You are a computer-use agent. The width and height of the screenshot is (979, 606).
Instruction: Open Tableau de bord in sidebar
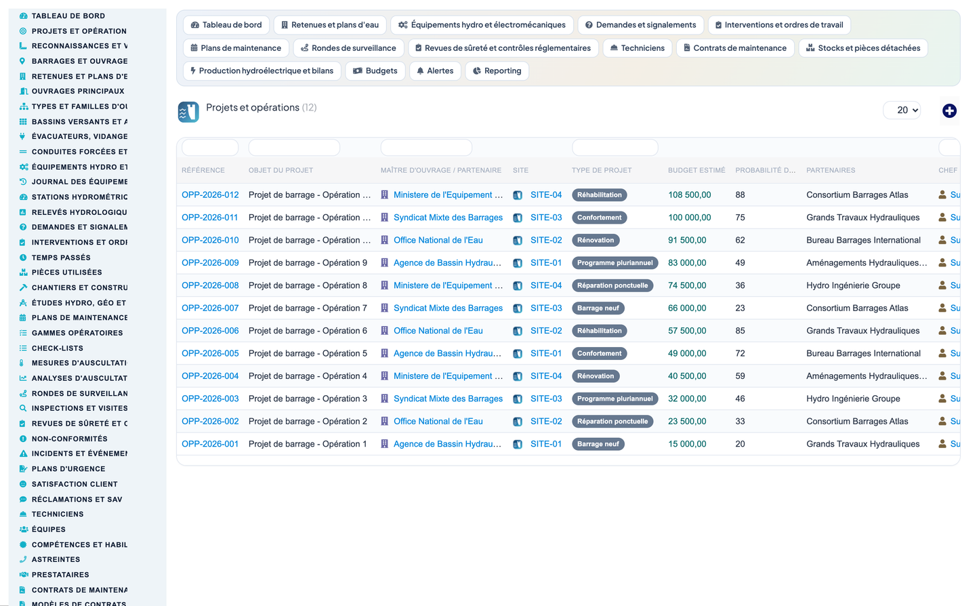click(68, 16)
